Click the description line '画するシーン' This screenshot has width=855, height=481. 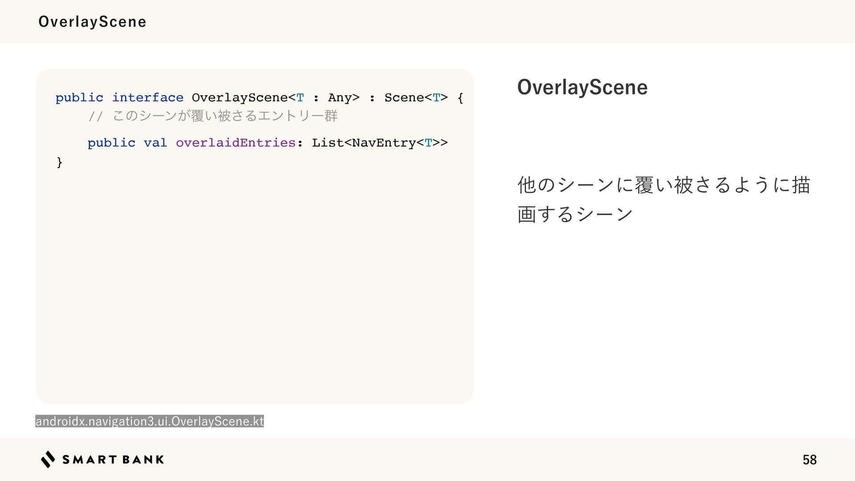click(575, 214)
